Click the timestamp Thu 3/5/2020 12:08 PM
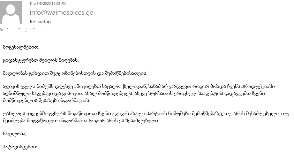This screenshot has width=294, height=154. (x=48, y=4)
